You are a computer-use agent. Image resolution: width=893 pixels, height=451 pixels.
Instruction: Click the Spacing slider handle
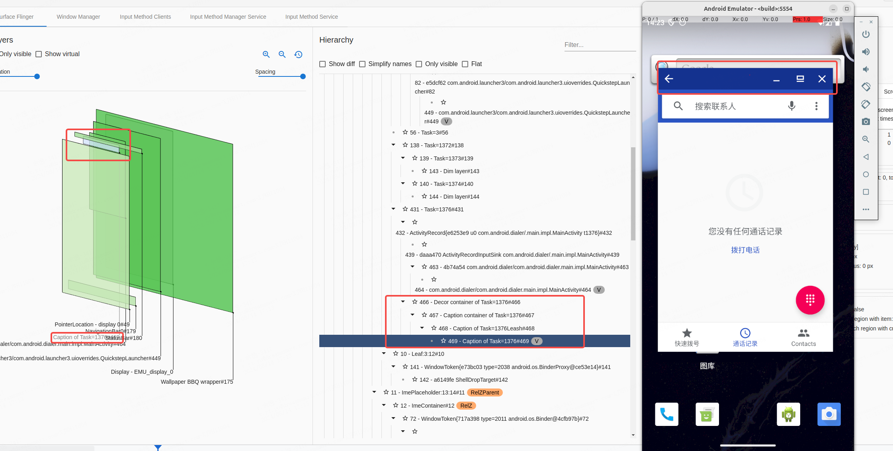[x=303, y=76]
